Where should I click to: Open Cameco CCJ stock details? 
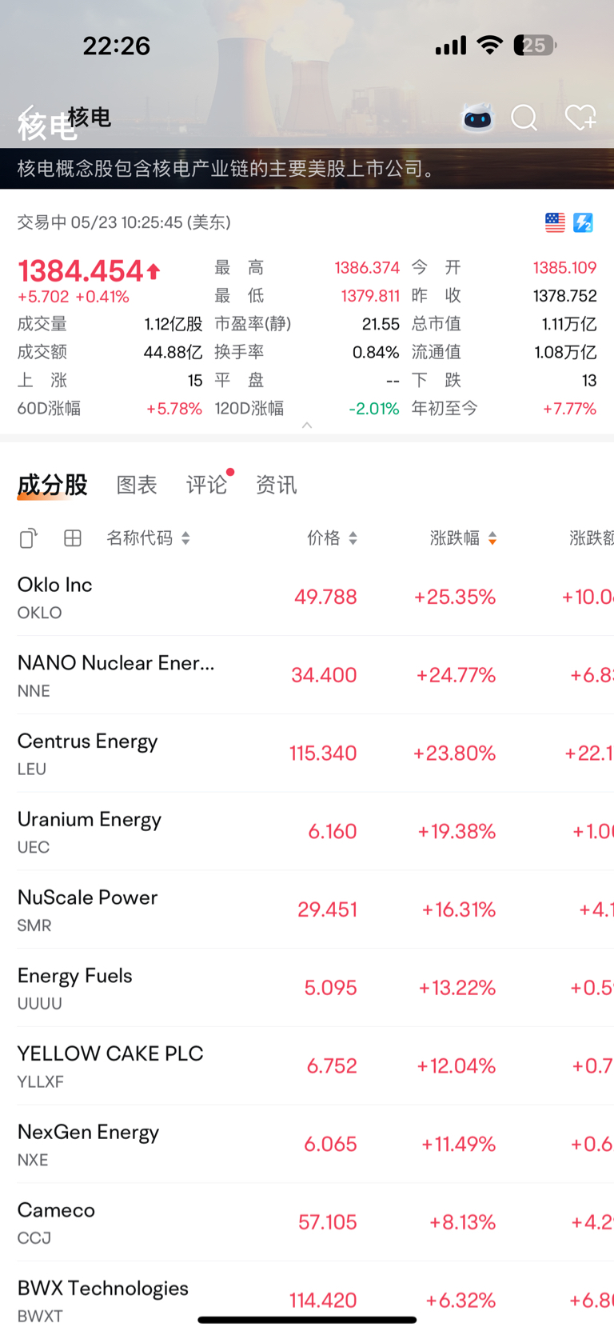[307, 1222]
